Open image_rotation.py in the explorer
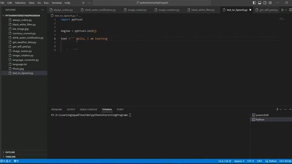Image resolution: width=292 pixels, height=164 pixels. pos(23,56)
